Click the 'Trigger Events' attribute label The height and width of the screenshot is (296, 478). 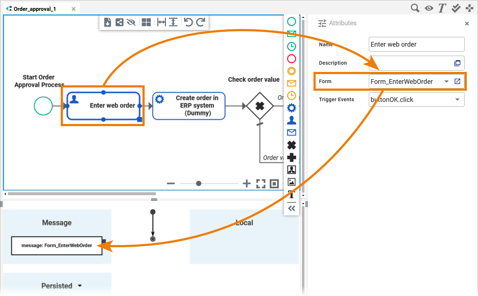coord(337,99)
